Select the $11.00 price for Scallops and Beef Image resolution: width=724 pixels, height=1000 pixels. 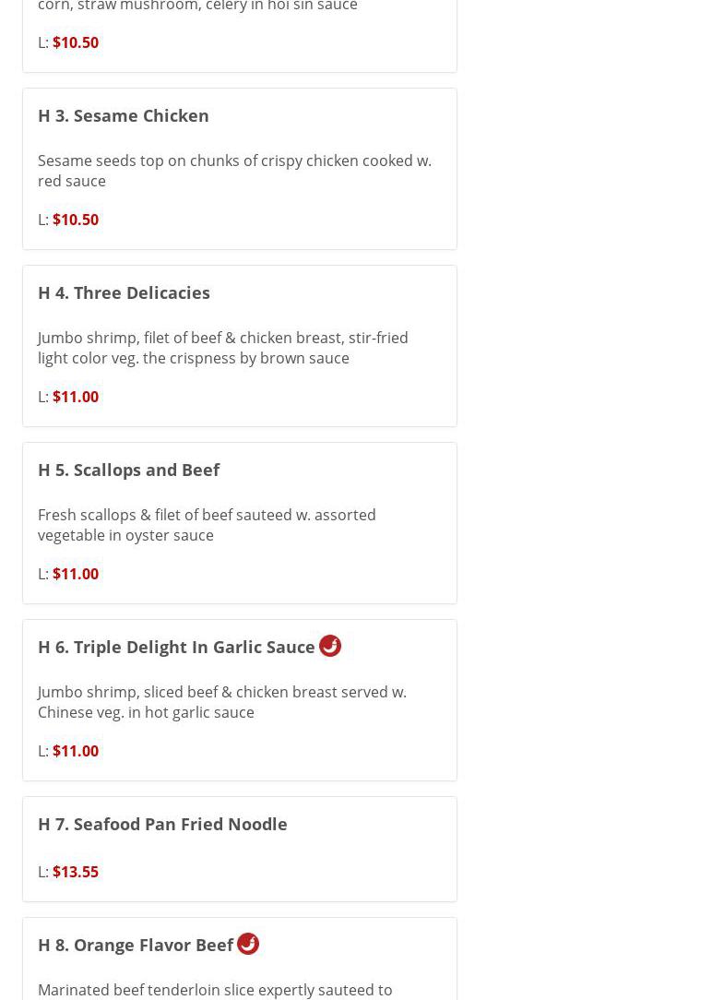[x=76, y=574]
